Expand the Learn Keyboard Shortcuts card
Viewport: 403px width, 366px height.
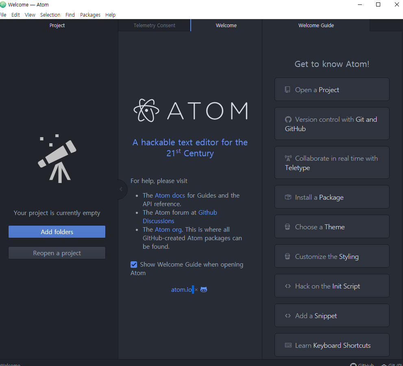point(332,345)
